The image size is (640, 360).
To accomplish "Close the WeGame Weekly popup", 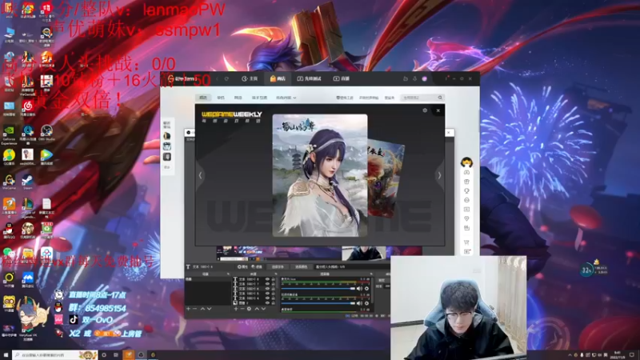I will (x=438, y=110).
